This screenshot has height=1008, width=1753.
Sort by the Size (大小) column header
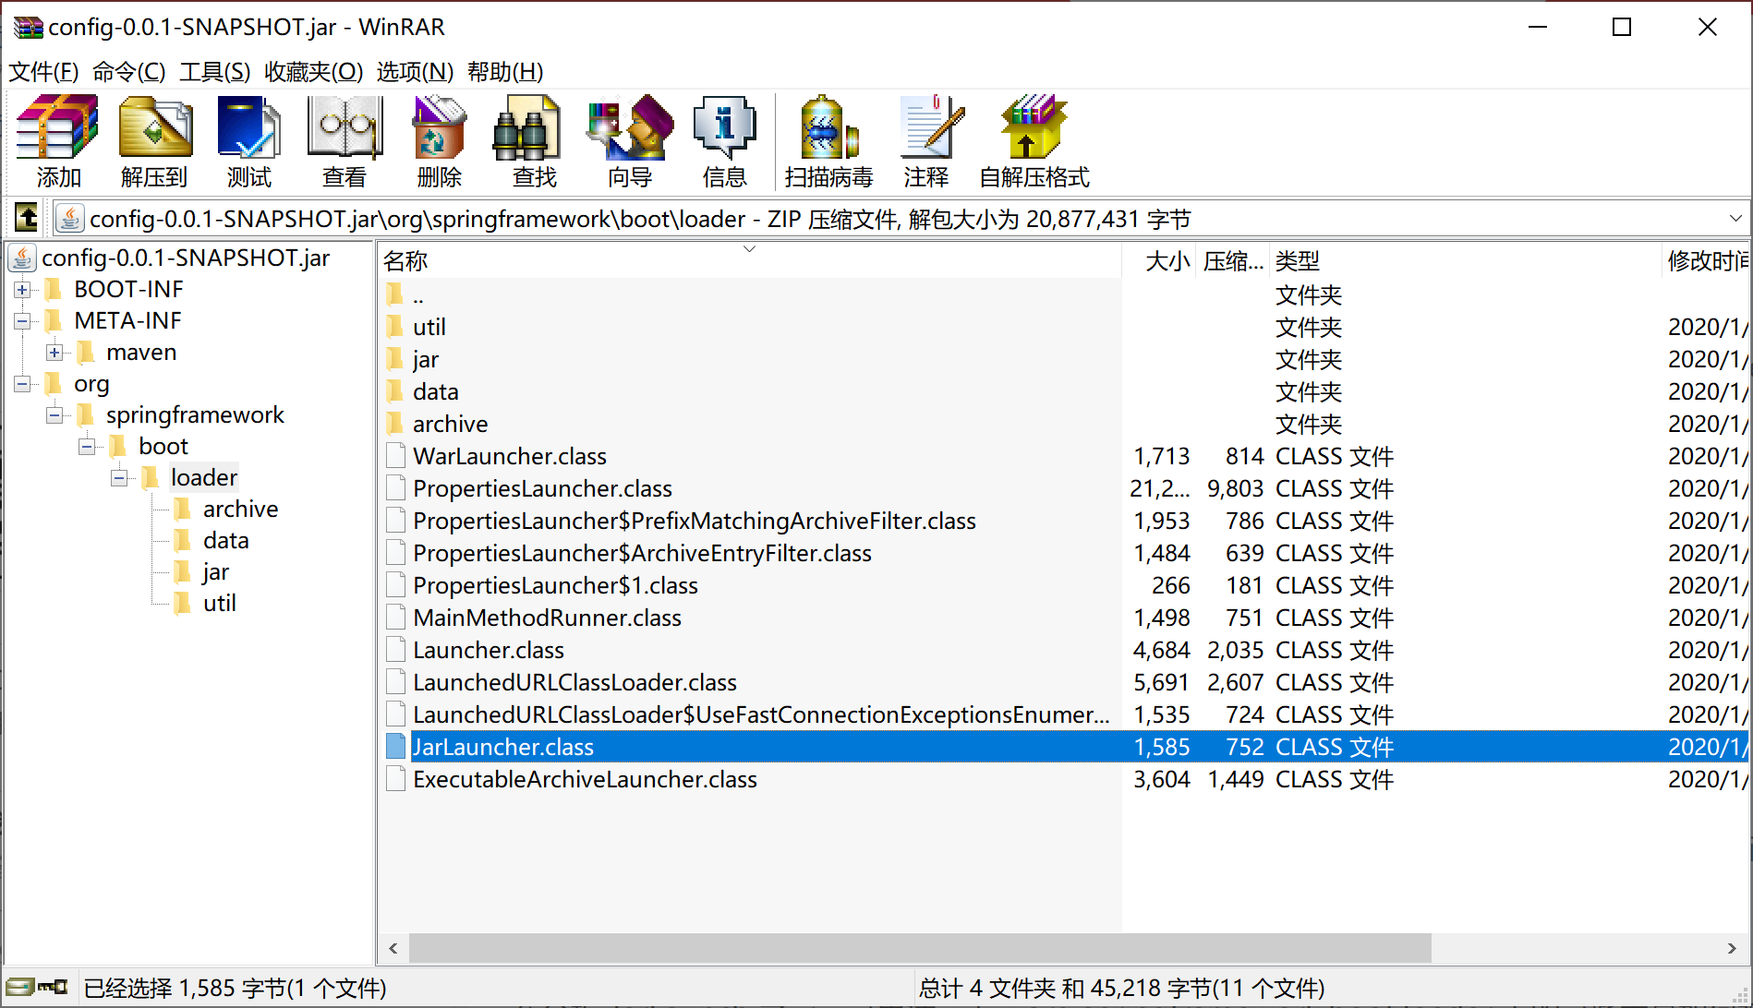tap(1166, 261)
